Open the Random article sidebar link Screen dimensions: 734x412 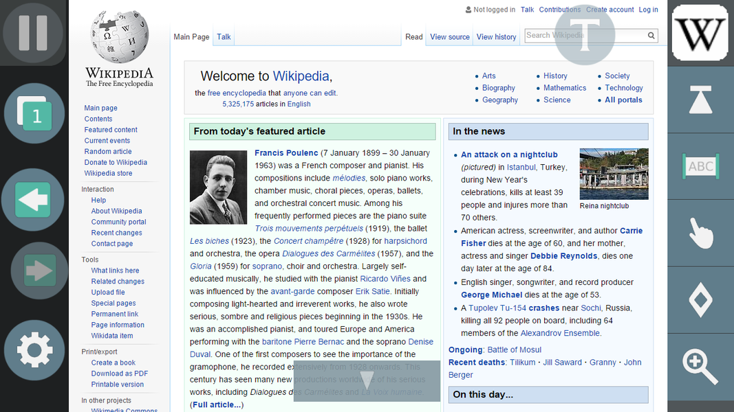pos(108,152)
